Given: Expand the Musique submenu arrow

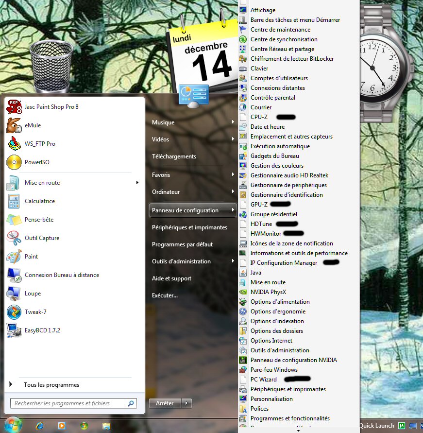Looking at the screenshot, I should click(x=233, y=122).
